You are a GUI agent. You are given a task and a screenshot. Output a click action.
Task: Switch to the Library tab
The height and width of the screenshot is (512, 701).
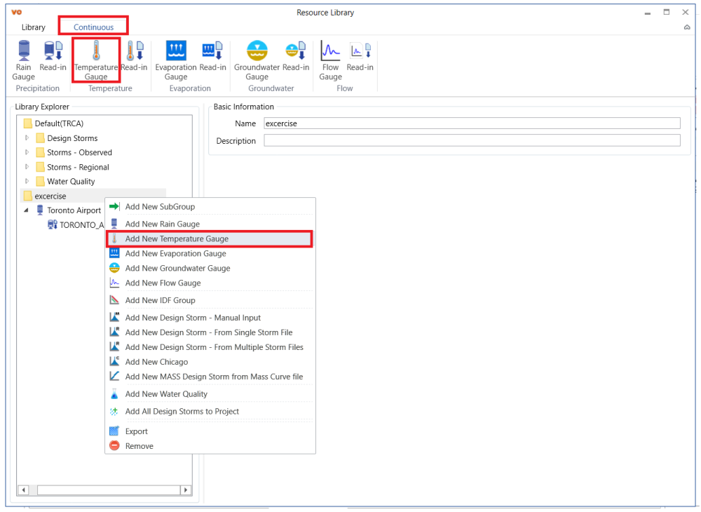point(34,27)
